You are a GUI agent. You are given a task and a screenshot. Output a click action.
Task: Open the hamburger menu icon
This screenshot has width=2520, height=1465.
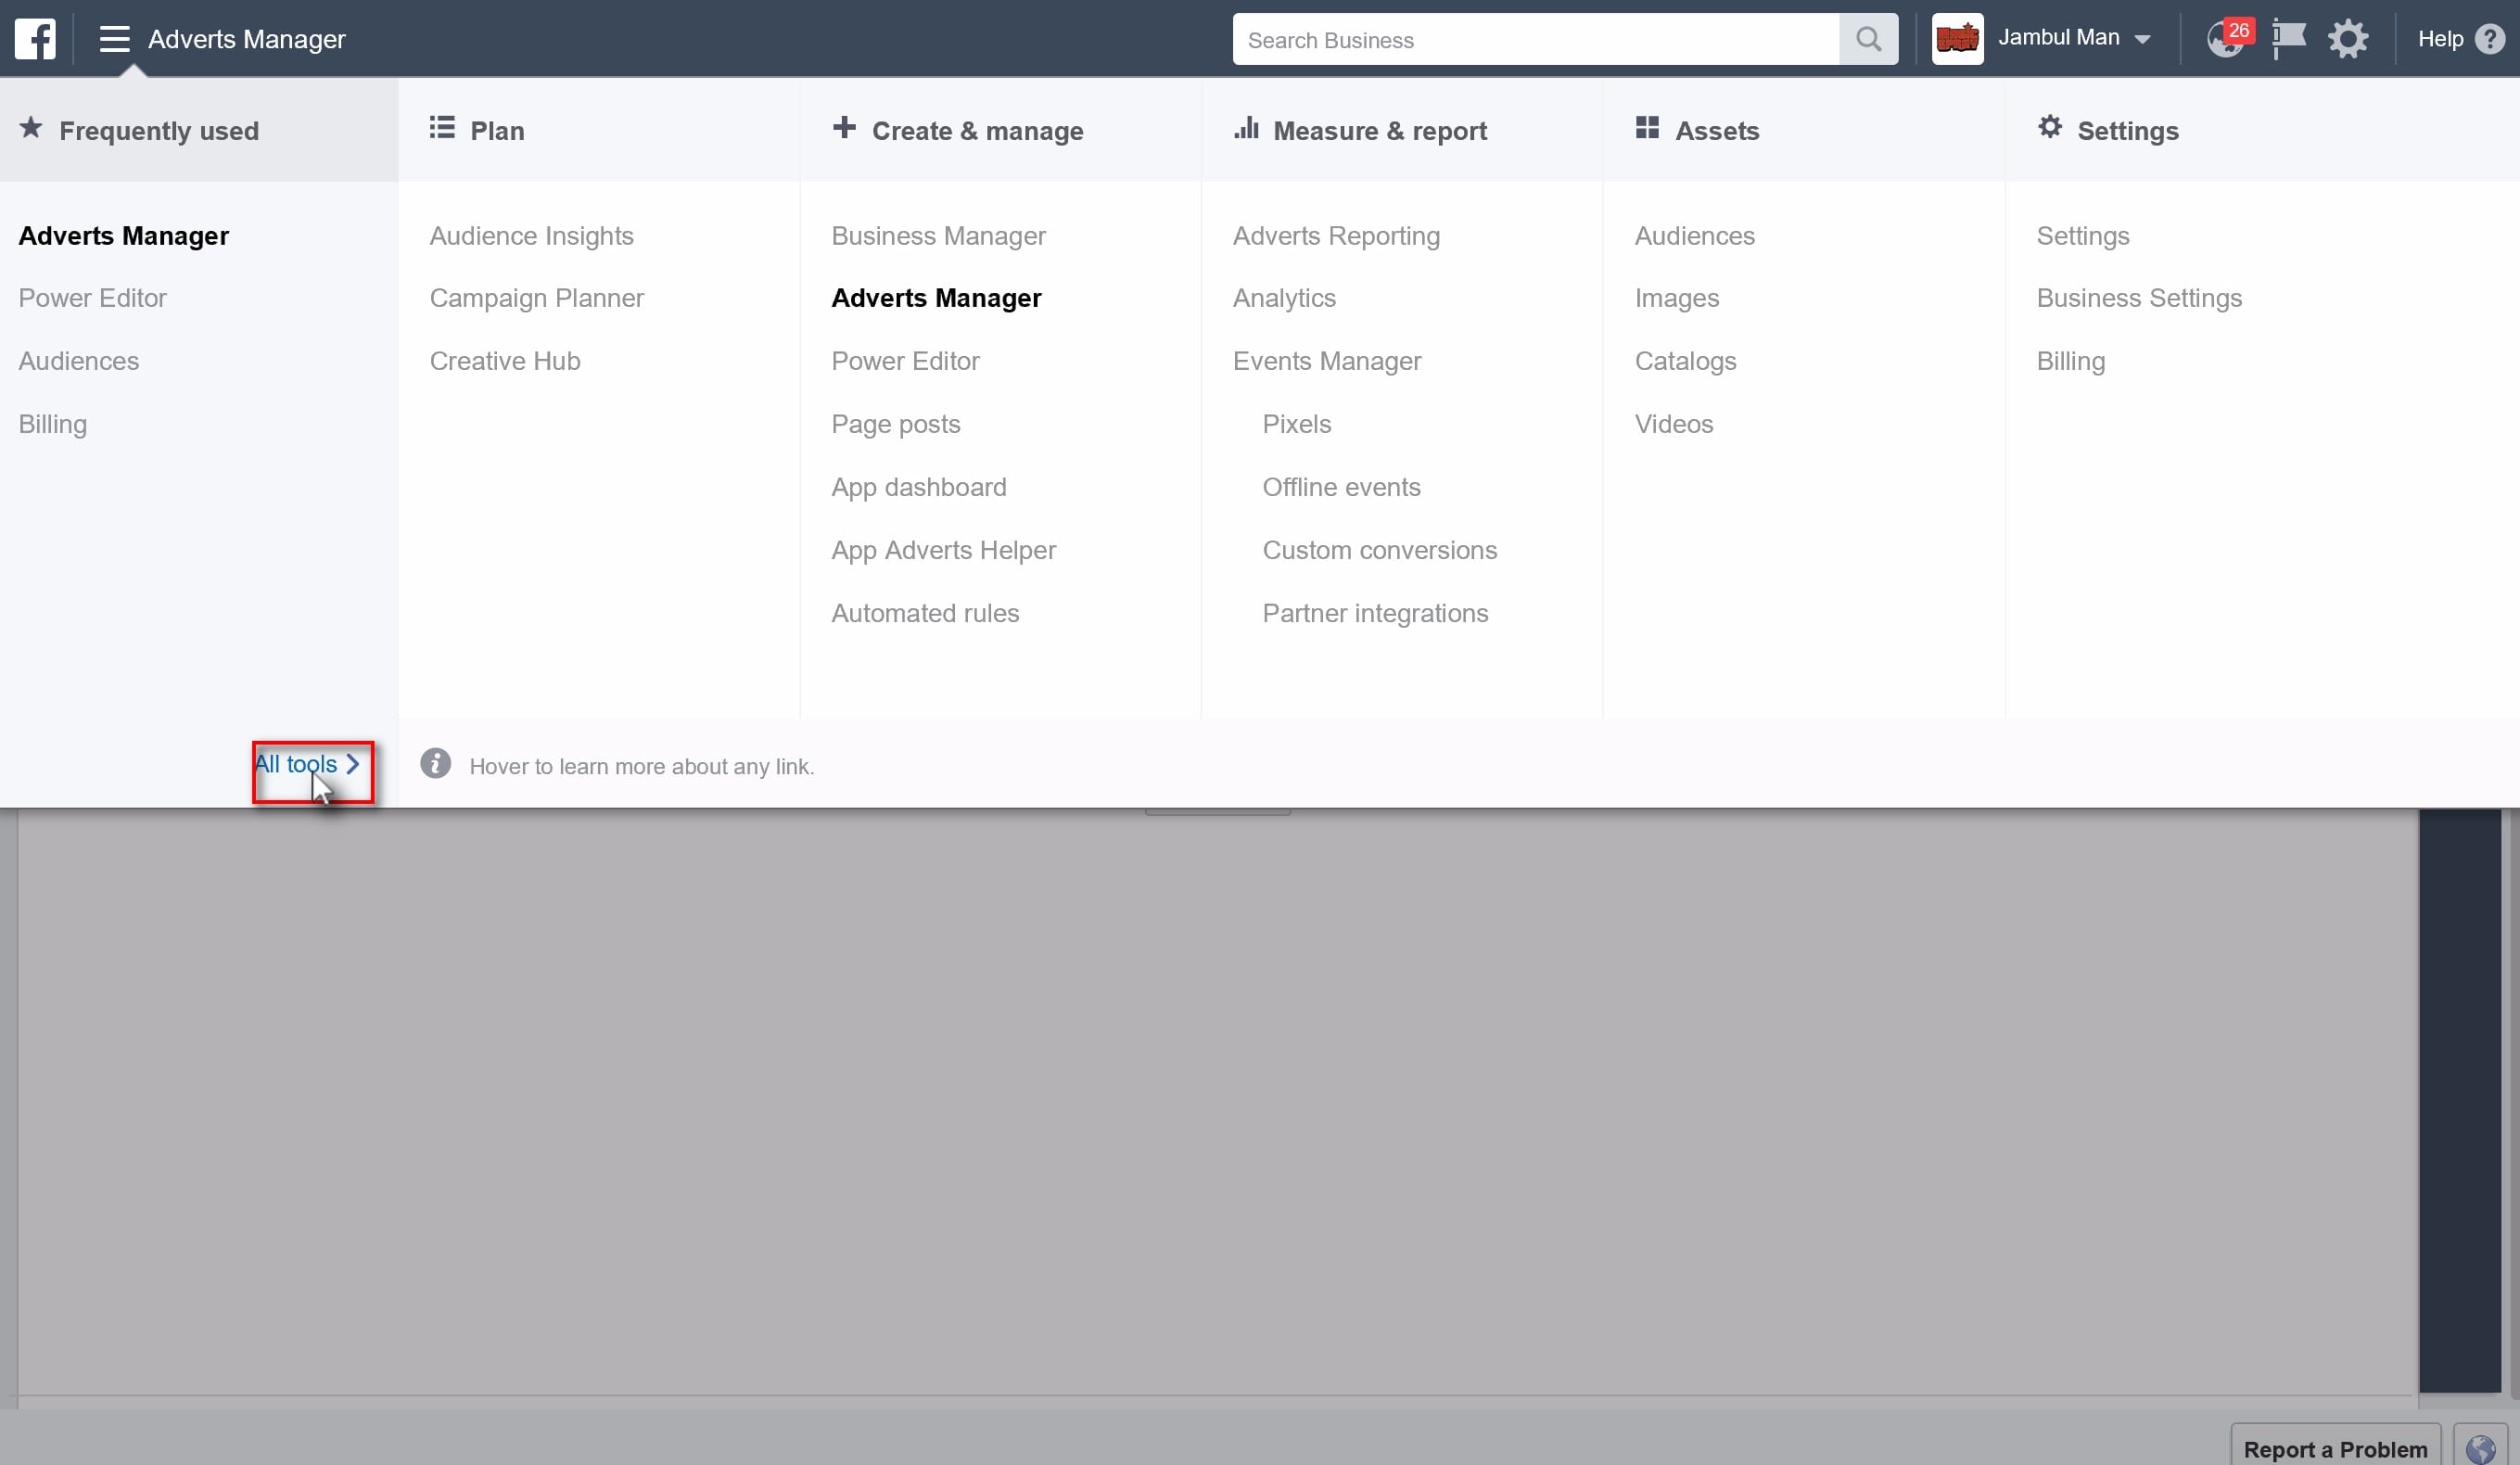coord(114,39)
